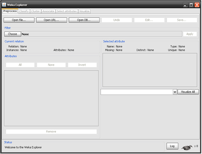Click the Open URL... button
This screenshot has height=154, width=202.
(52, 20)
